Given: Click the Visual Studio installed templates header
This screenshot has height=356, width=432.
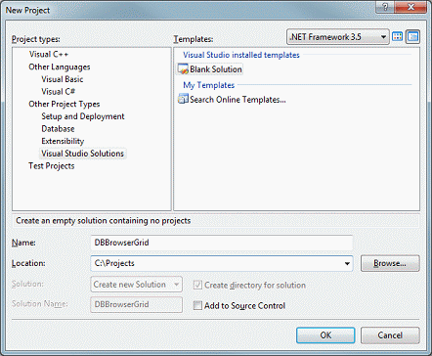Looking at the screenshot, I should pos(241,55).
